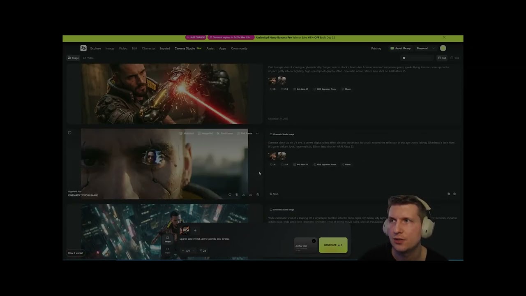Open the Edit nav item
526x296 pixels.
pyautogui.click(x=134, y=49)
